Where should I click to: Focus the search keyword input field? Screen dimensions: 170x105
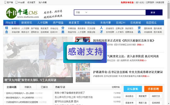click(117, 13)
